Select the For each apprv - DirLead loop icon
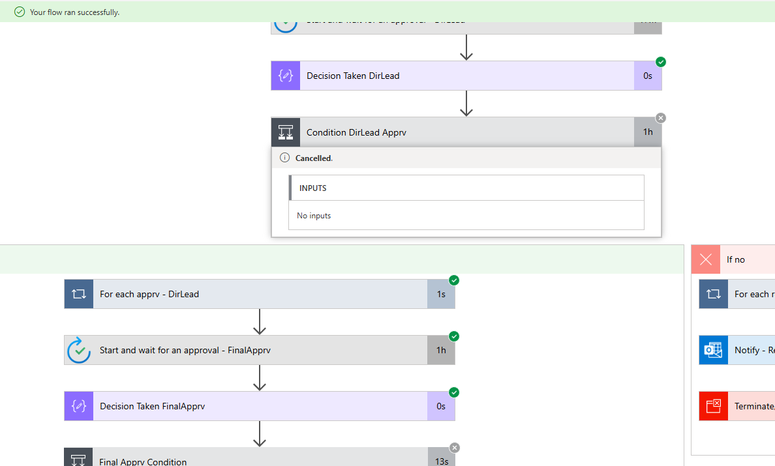 tap(78, 294)
